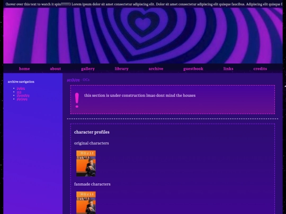The image size is (286, 214).
Task: Open the shrines link in the sidebar
Action: tap(22, 99)
